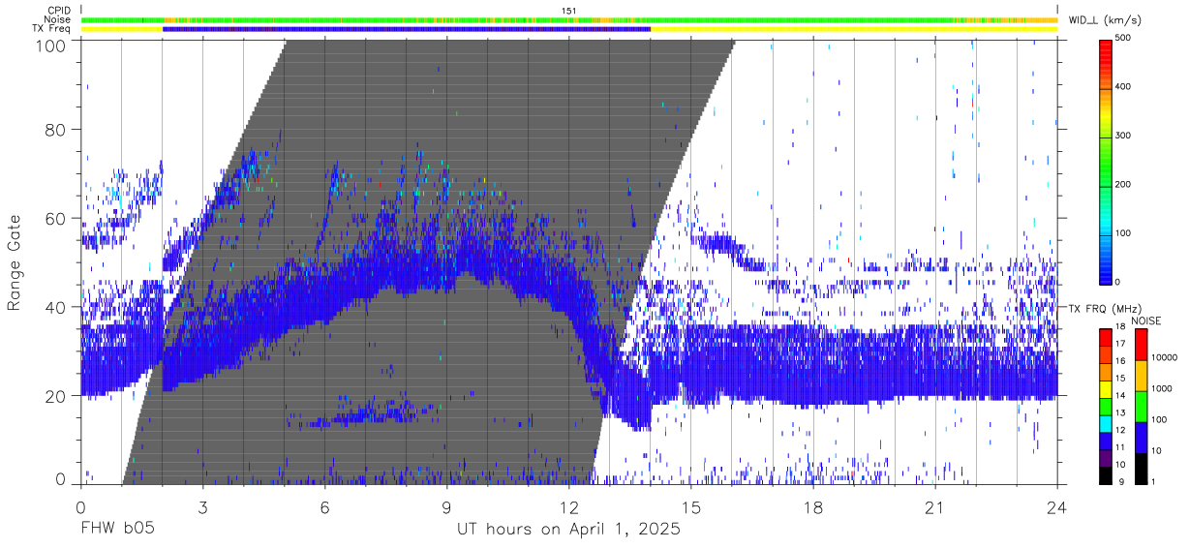The height and width of the screenshot is (549, 1189).
Task: Click the "1" tick on the NOISE legend
Action: [x=1153, y=482]
